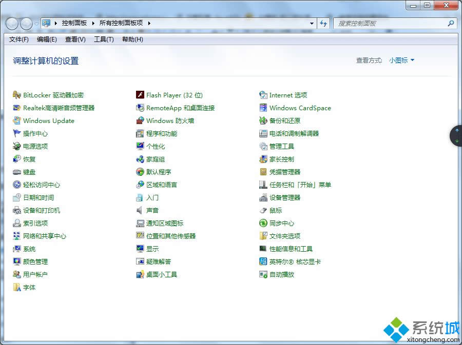Click the 鼠标 mouse icon
Screen dimensions: 462x345
click(263, 210)
